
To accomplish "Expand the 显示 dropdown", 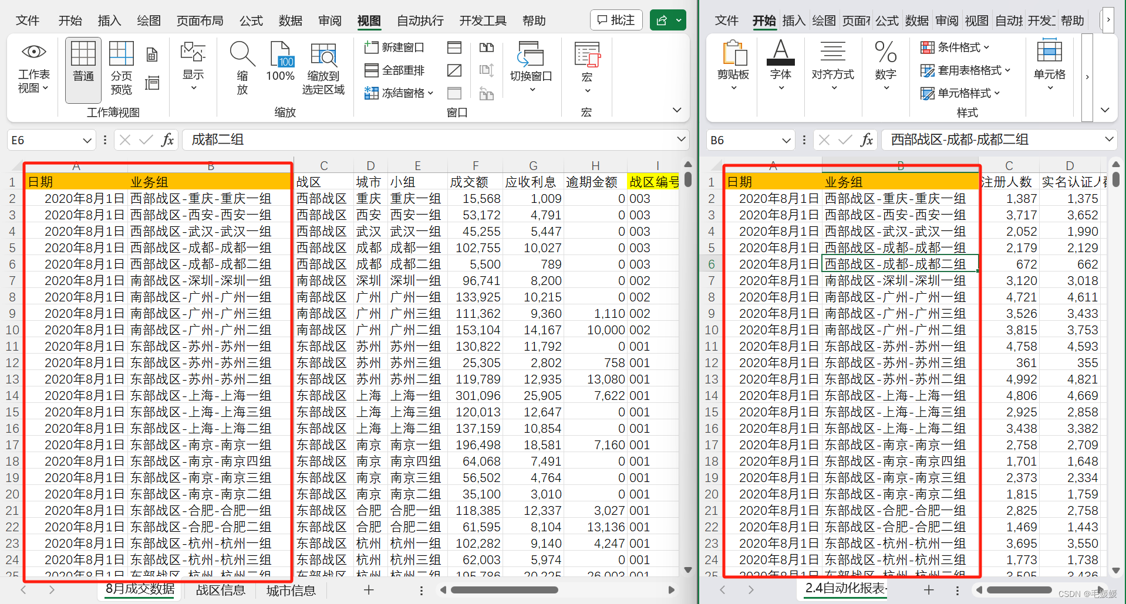I will [x=193, y=66].
